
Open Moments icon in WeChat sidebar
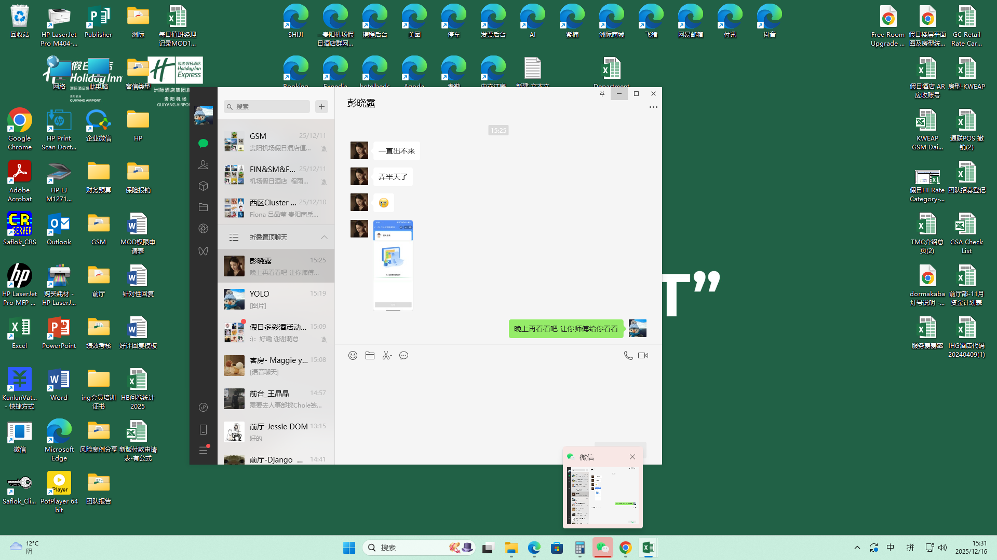[203, 229]
